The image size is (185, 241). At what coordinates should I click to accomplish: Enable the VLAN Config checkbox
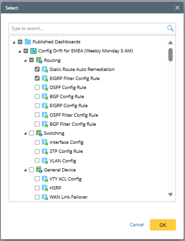(x=37, y=161)
